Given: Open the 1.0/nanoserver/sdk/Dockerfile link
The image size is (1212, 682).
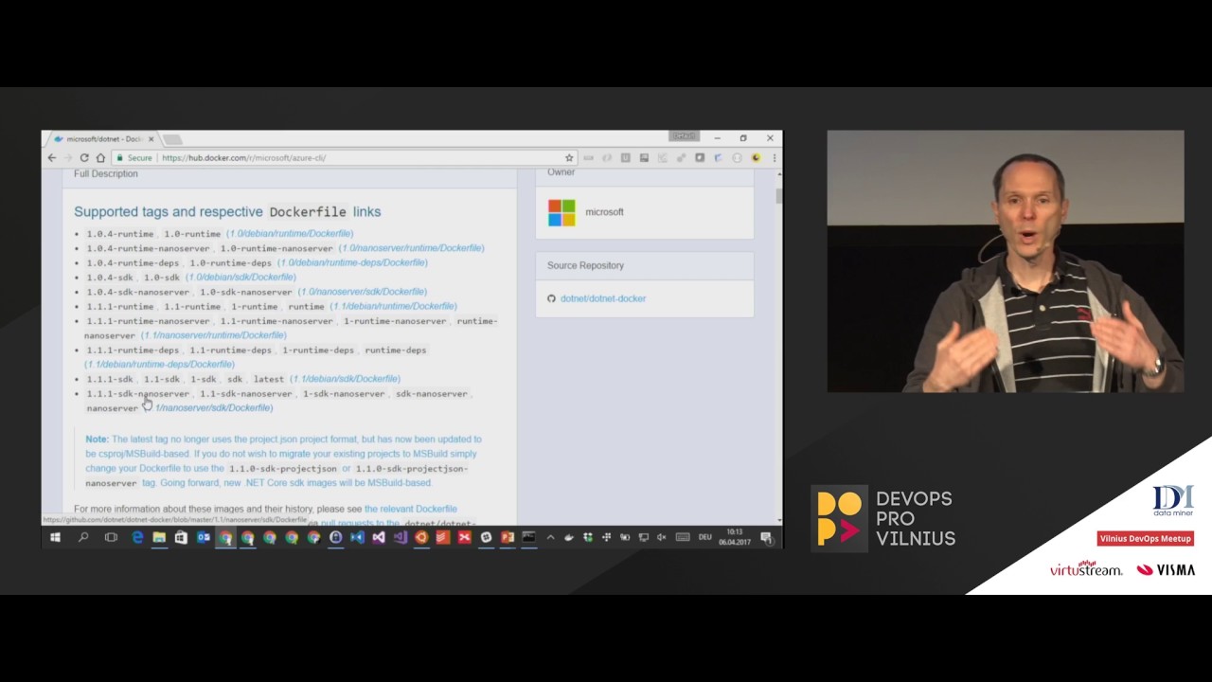Looking at the screenshot, I should click(x=363, y=292).
